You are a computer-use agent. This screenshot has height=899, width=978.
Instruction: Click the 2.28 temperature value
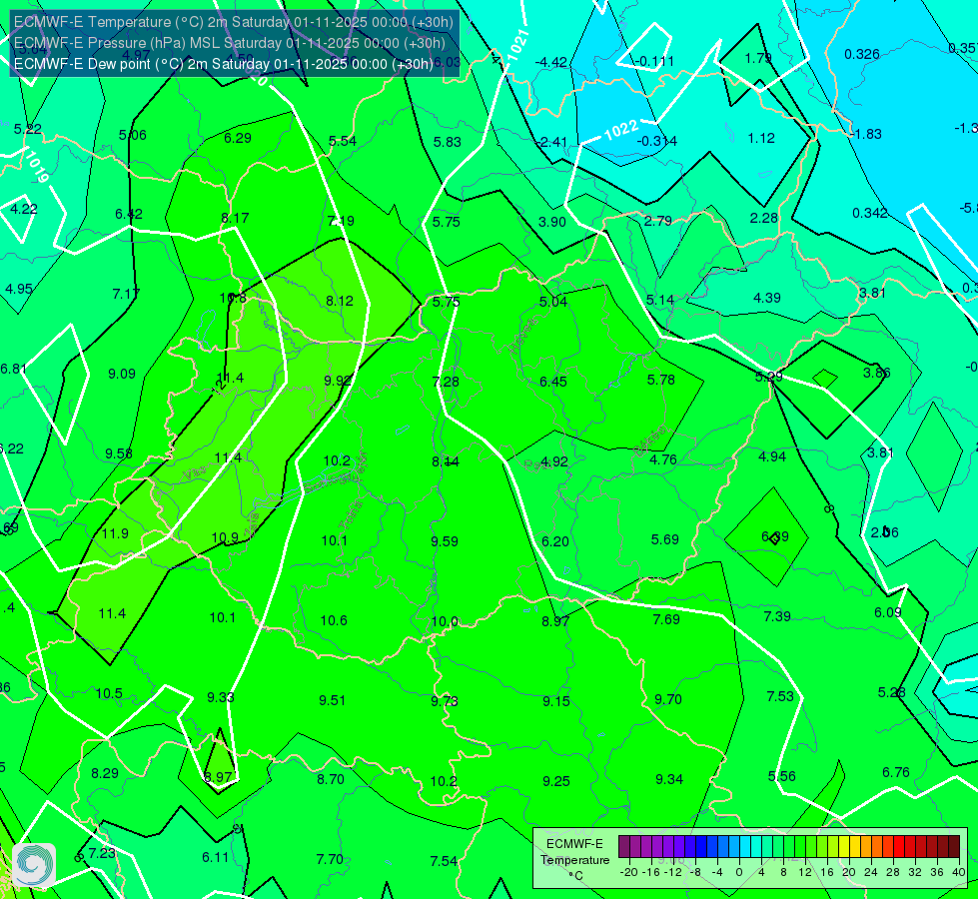tap(763, 219)
